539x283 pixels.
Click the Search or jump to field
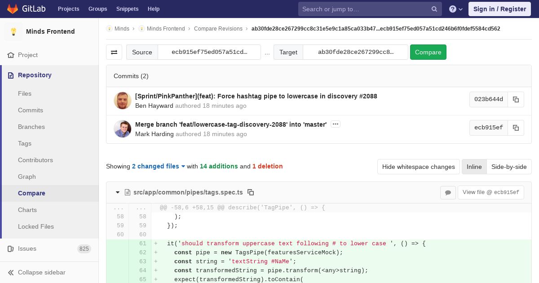(365, 9)
